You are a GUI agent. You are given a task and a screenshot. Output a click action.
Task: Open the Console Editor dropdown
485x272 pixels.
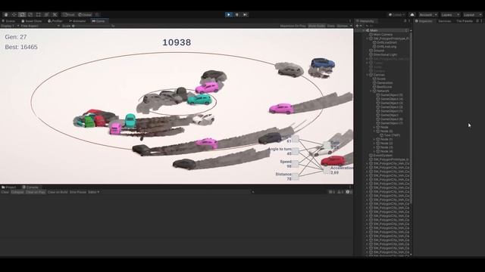point(94,192)
